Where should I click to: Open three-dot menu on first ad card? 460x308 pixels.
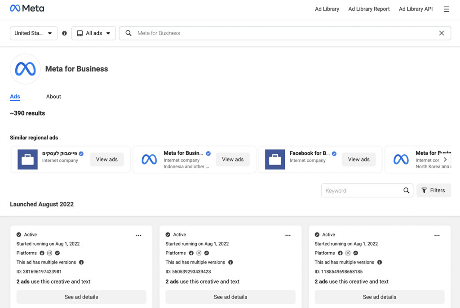coord(139,235)
